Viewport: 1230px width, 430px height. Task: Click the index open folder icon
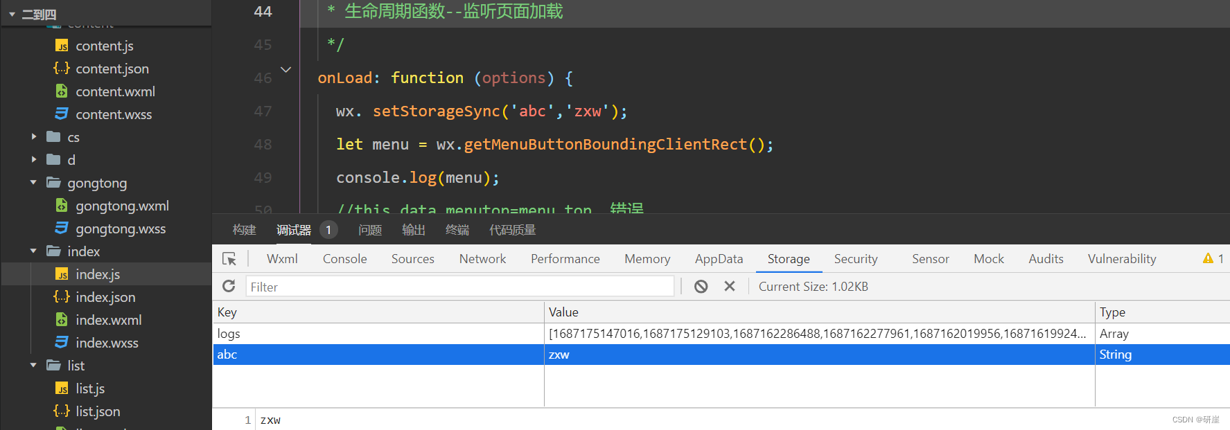click(x=53, y=251)
